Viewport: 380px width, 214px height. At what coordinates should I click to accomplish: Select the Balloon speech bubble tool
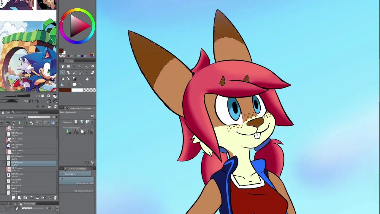coord(75,84)
